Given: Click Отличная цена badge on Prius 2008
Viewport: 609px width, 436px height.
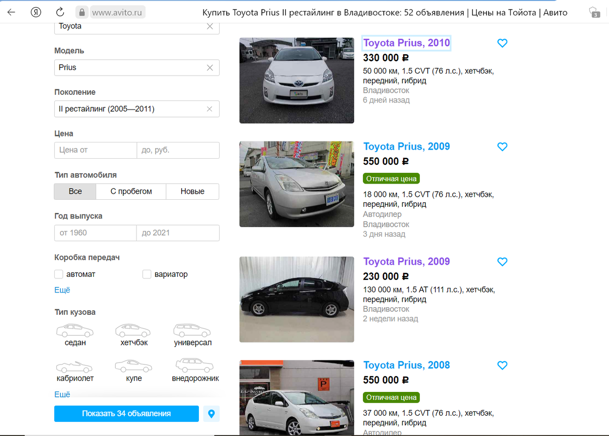Looking at the screenshot, I should tap(391, 397).
